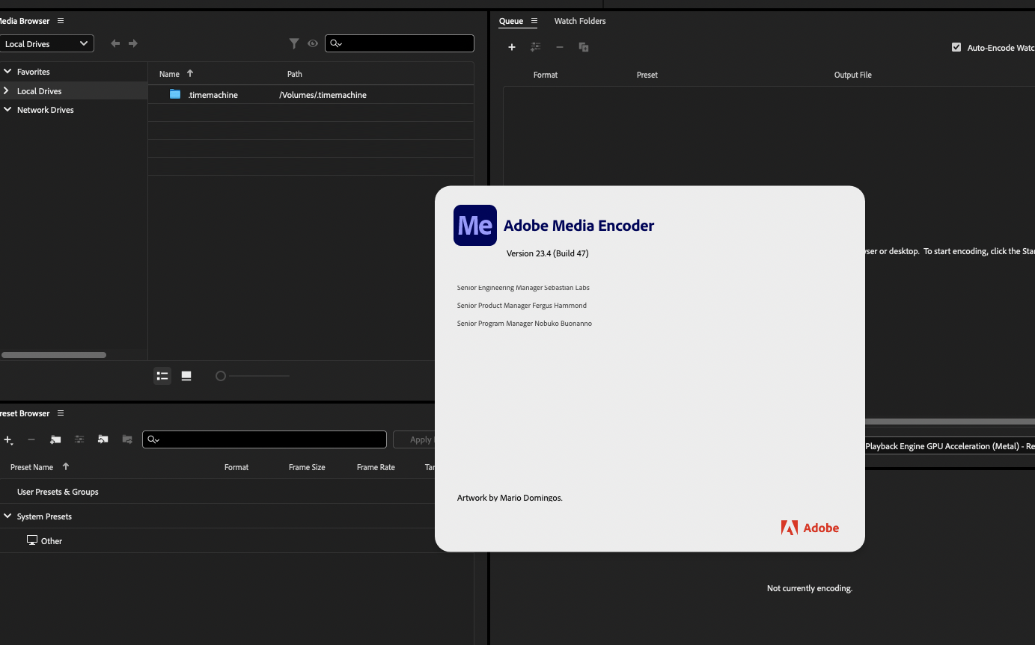
Task: Switch Media Browser to list view
Action: (162, 376)
